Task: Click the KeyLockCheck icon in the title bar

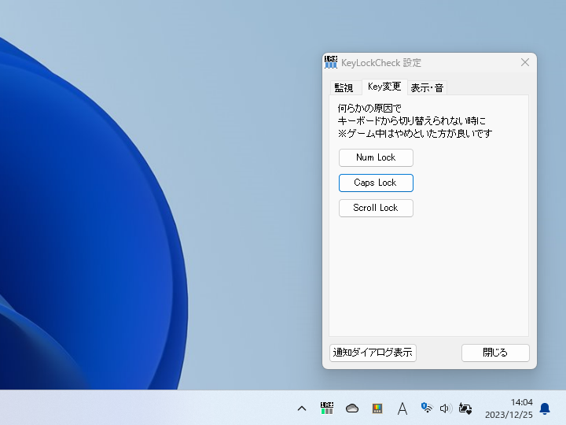Action: (x=331, y=62)
